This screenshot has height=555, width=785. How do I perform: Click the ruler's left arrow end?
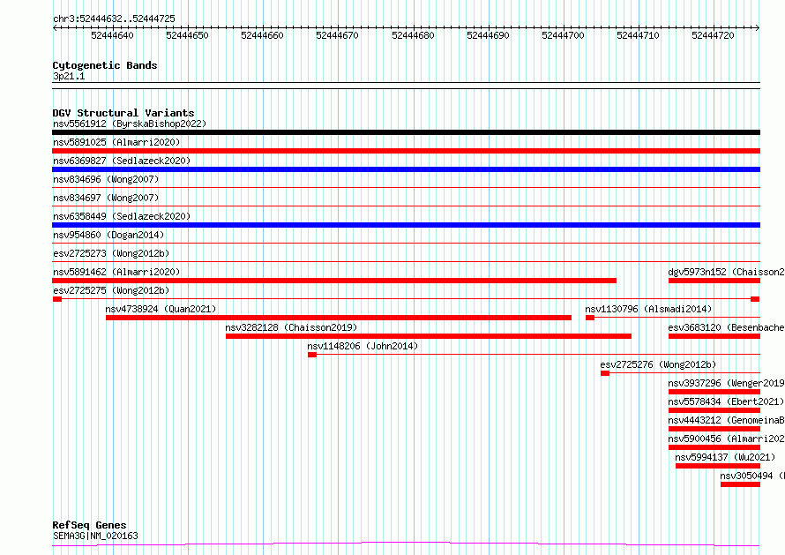pyautogui.click(x=55, y=28)
